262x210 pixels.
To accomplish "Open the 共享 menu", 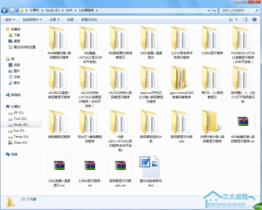I will 54,20.
